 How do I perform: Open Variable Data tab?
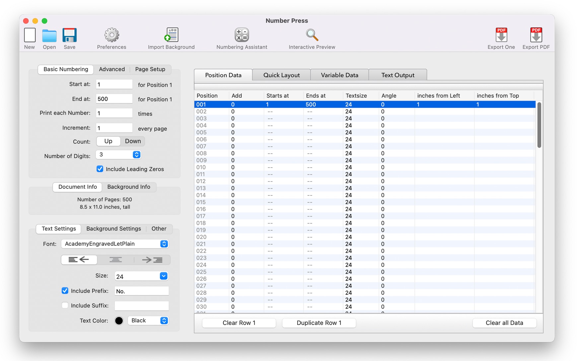click(339, 75)
